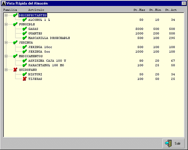
Task: Click the application icon in the title bar
Action: (3, 3)
